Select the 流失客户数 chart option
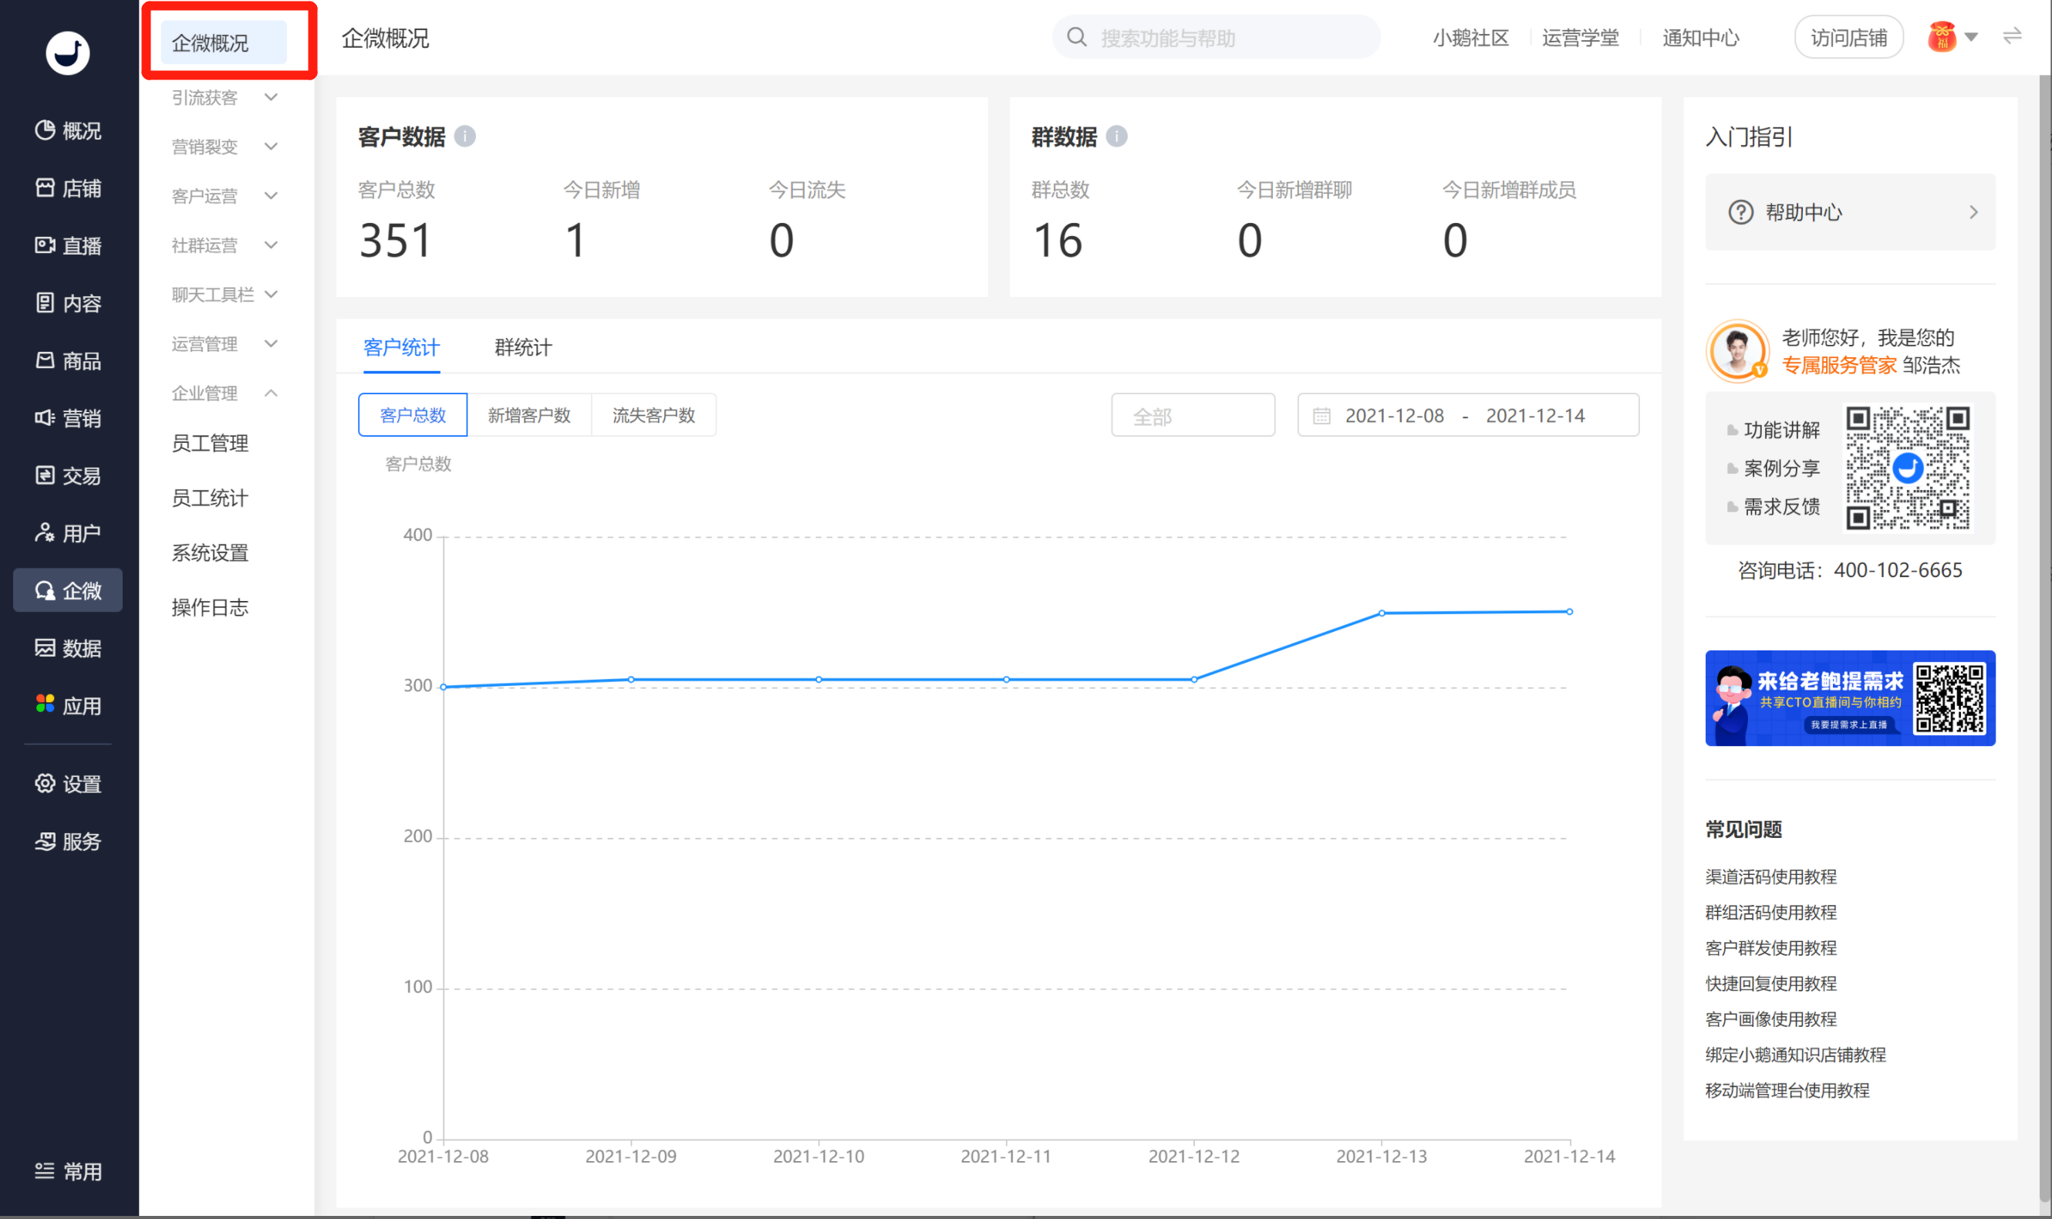Image resolution: width=2052 pixels, height=1219 pixels. pyautogui.click(x=653, y=415)
